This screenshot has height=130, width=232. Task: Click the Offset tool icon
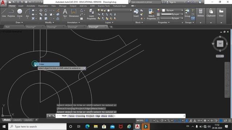[58, 18]
